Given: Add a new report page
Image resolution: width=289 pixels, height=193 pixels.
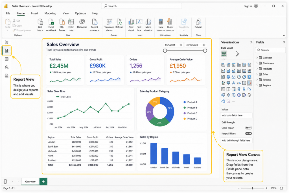Looking at the screenshot, I should pyautogui.click(x=43, y=182).
